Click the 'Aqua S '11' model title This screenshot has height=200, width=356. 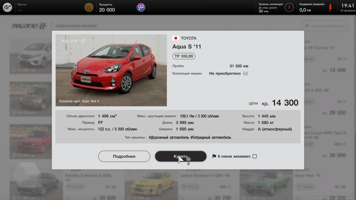pyautogui.click(x=187, y=47)
